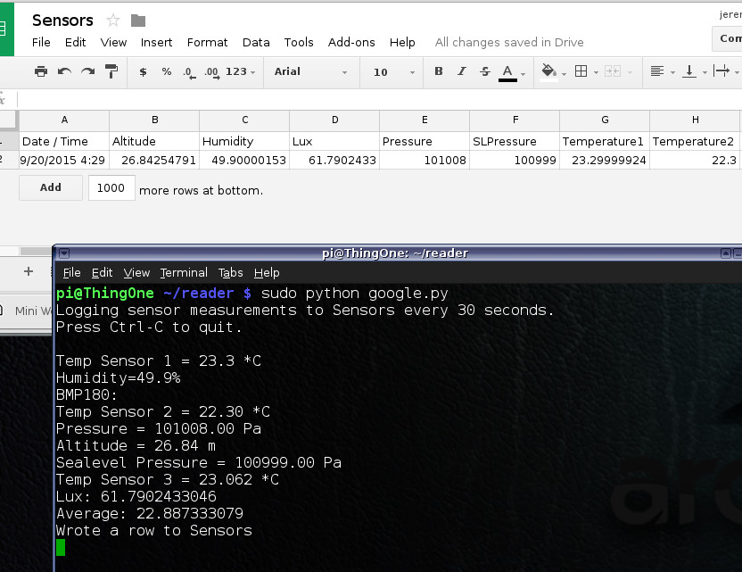Click the redo arrow icon
Image resolution: width=742 pixels, height=572 pixels.
pyautogui.click(x=87, y=71)
